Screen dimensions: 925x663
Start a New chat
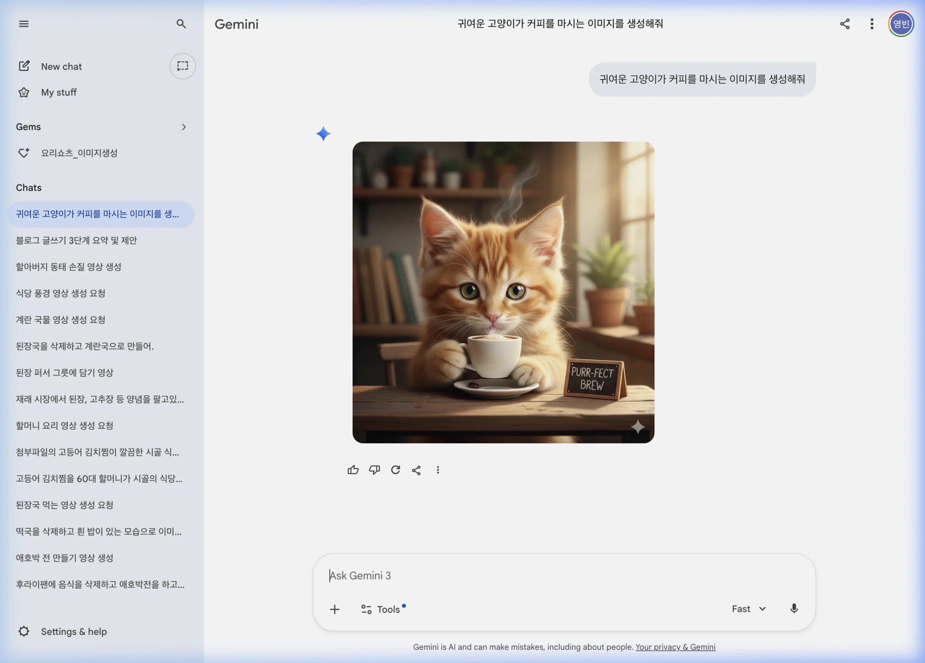tap(61, 66)
